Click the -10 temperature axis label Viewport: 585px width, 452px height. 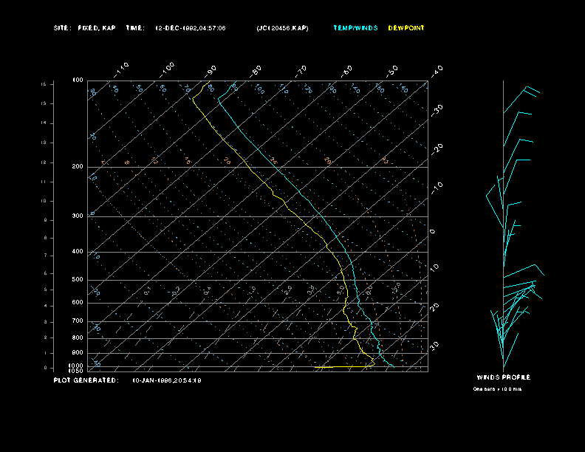437,188
